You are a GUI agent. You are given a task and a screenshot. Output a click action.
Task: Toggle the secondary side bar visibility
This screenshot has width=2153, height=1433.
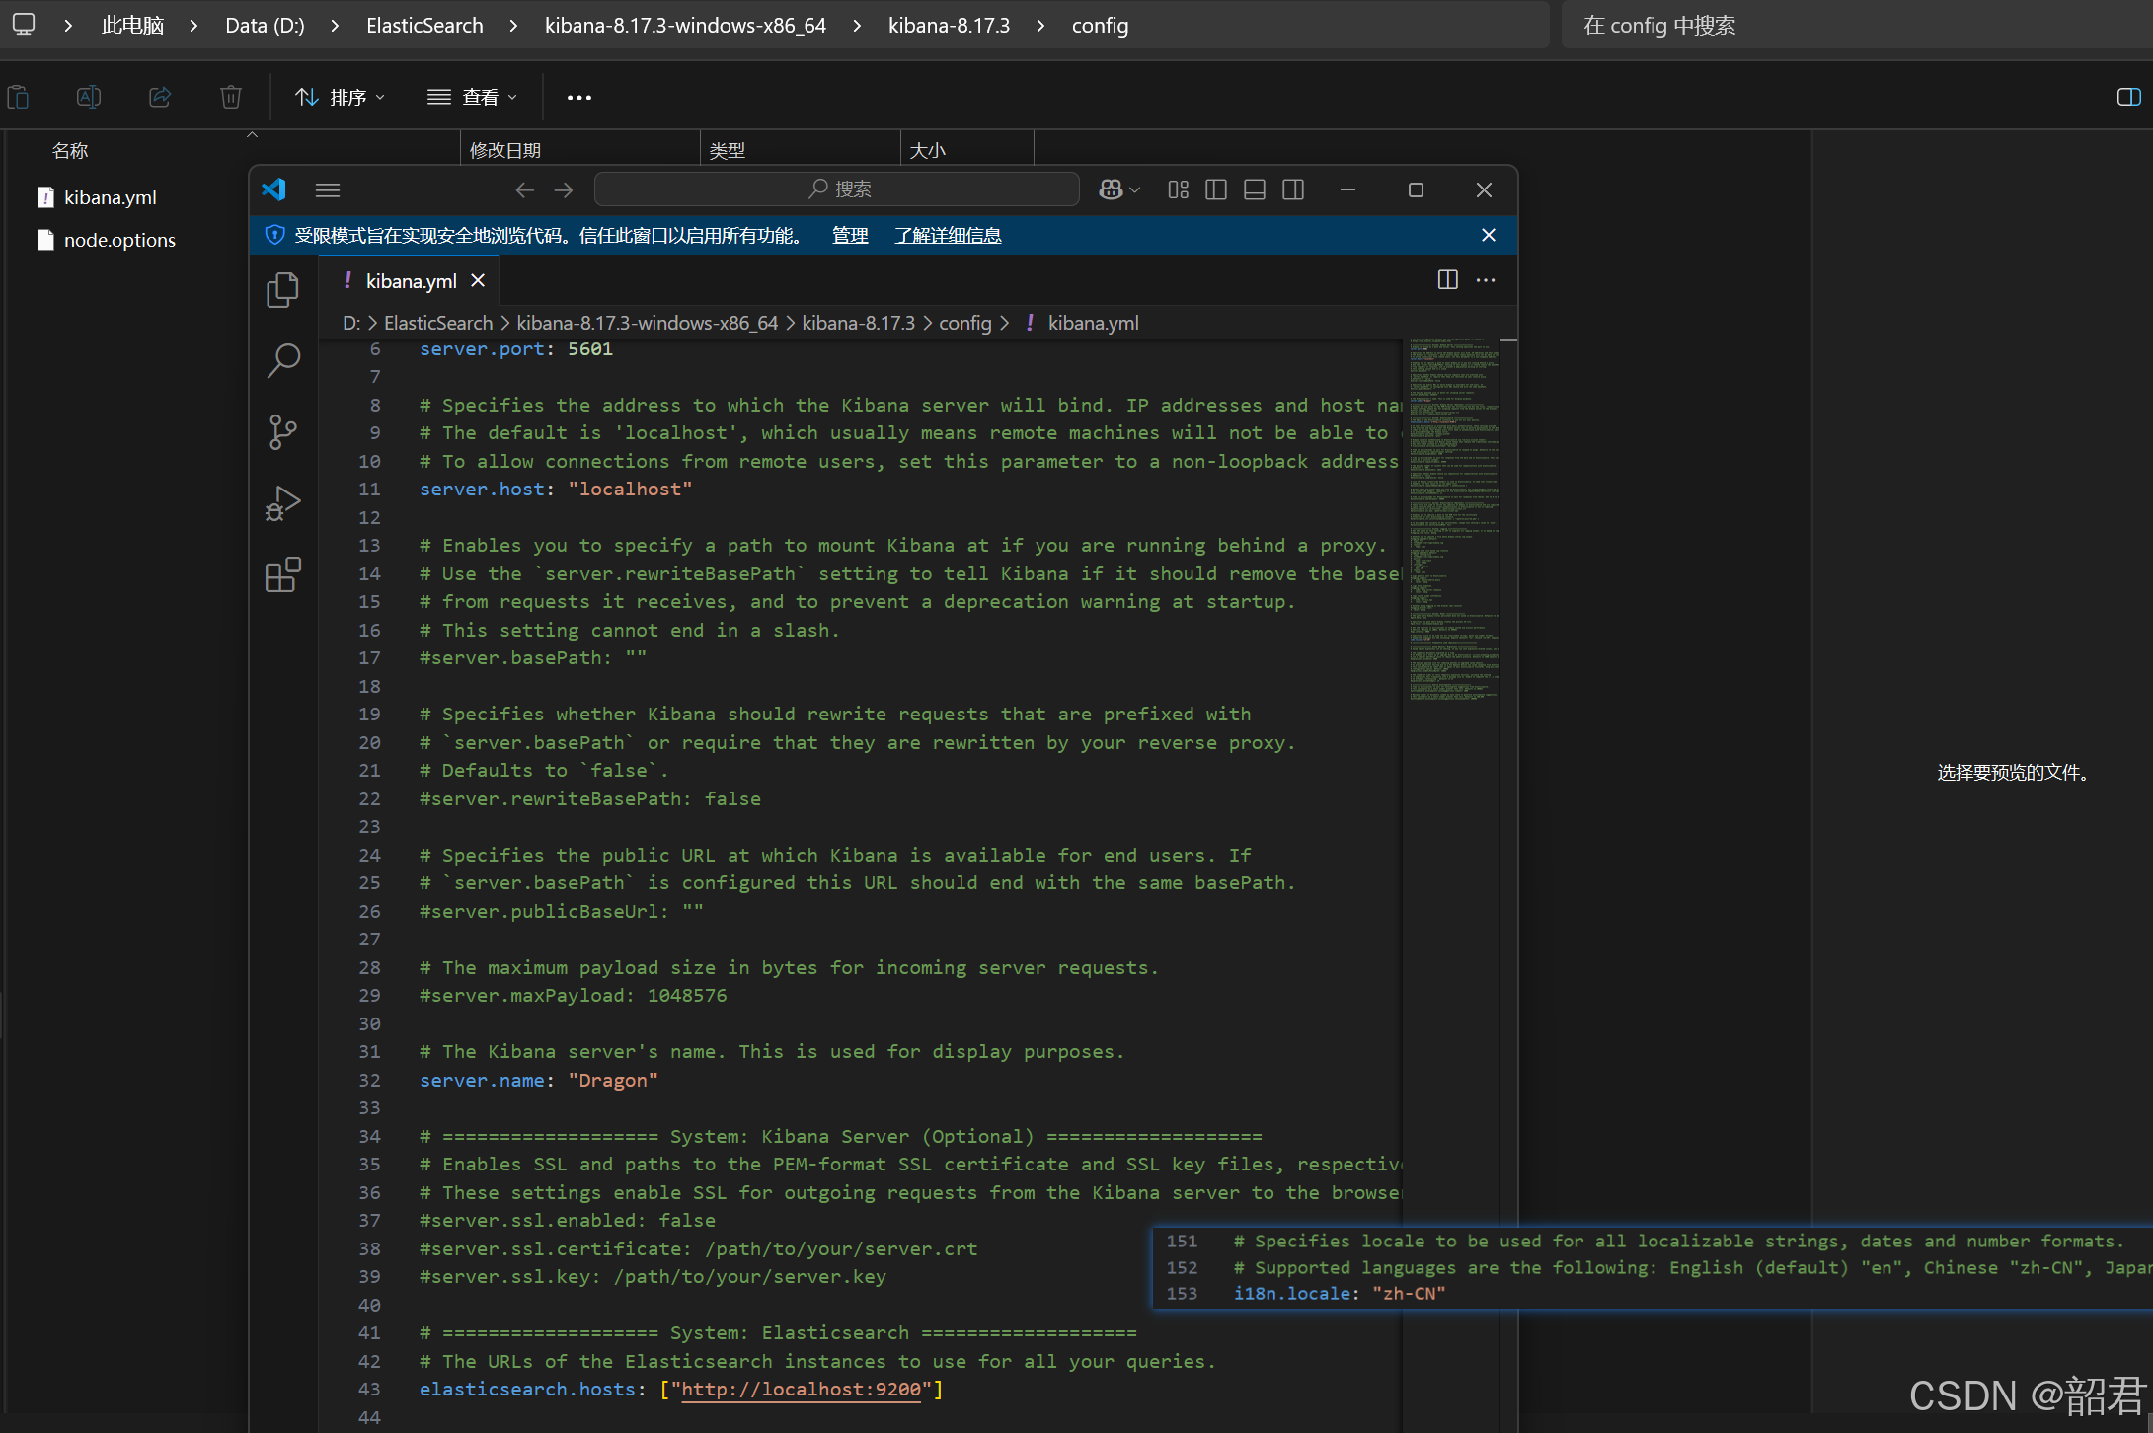1293,189
